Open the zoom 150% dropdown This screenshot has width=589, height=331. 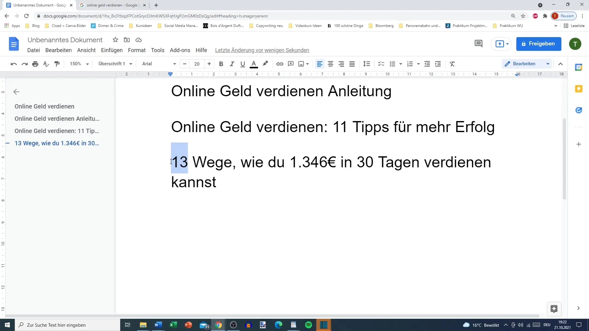79,64
